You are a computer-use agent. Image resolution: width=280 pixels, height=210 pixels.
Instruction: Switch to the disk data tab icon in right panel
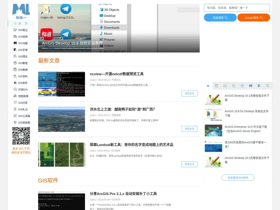pyautogui.click(x=217, y=86)
